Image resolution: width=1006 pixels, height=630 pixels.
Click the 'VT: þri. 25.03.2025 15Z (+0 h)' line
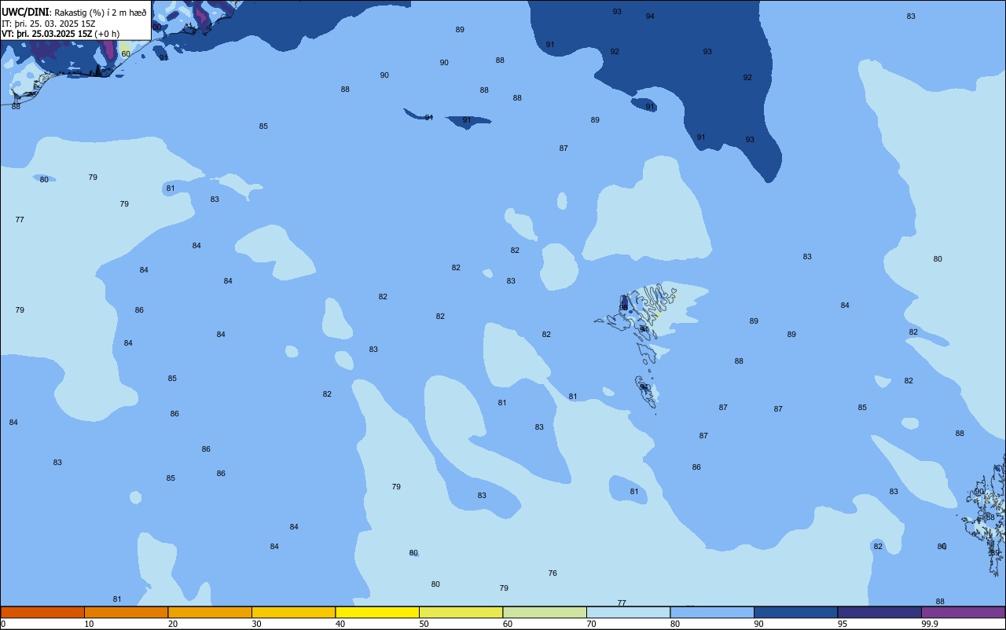[61, 34]
